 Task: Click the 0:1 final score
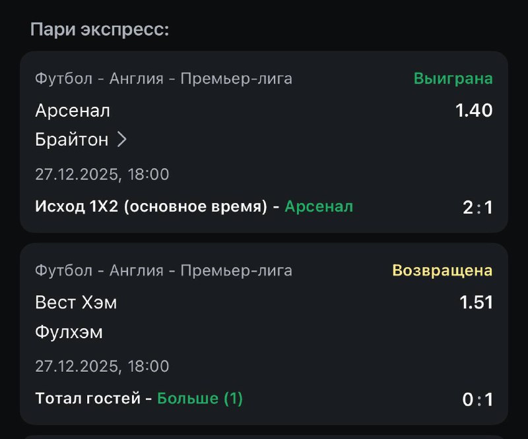(x=477, y=399)
